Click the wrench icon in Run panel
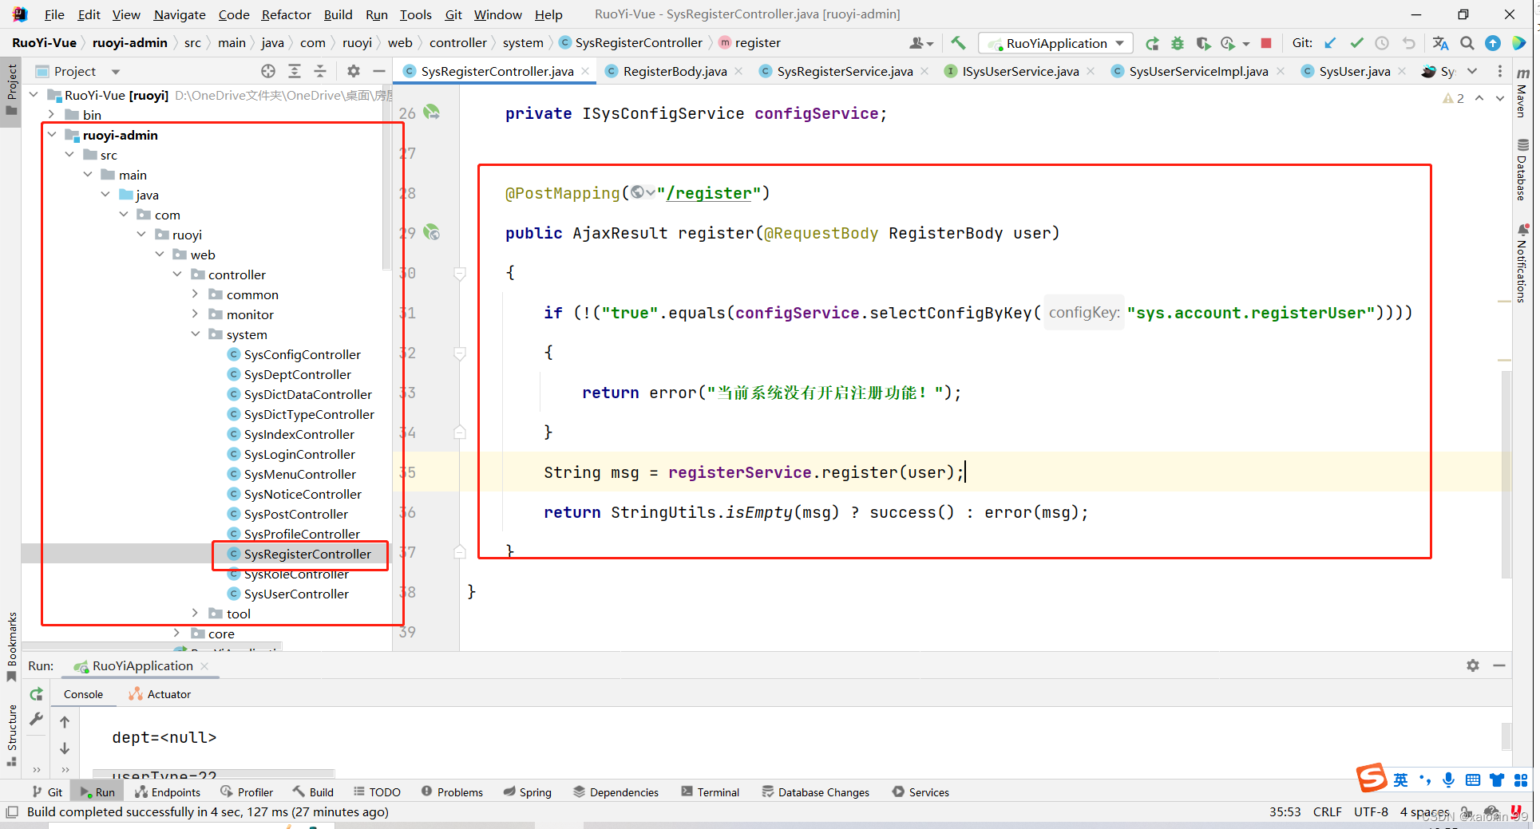Viewport: 1540px width, 829px height. tap(36, 719)
